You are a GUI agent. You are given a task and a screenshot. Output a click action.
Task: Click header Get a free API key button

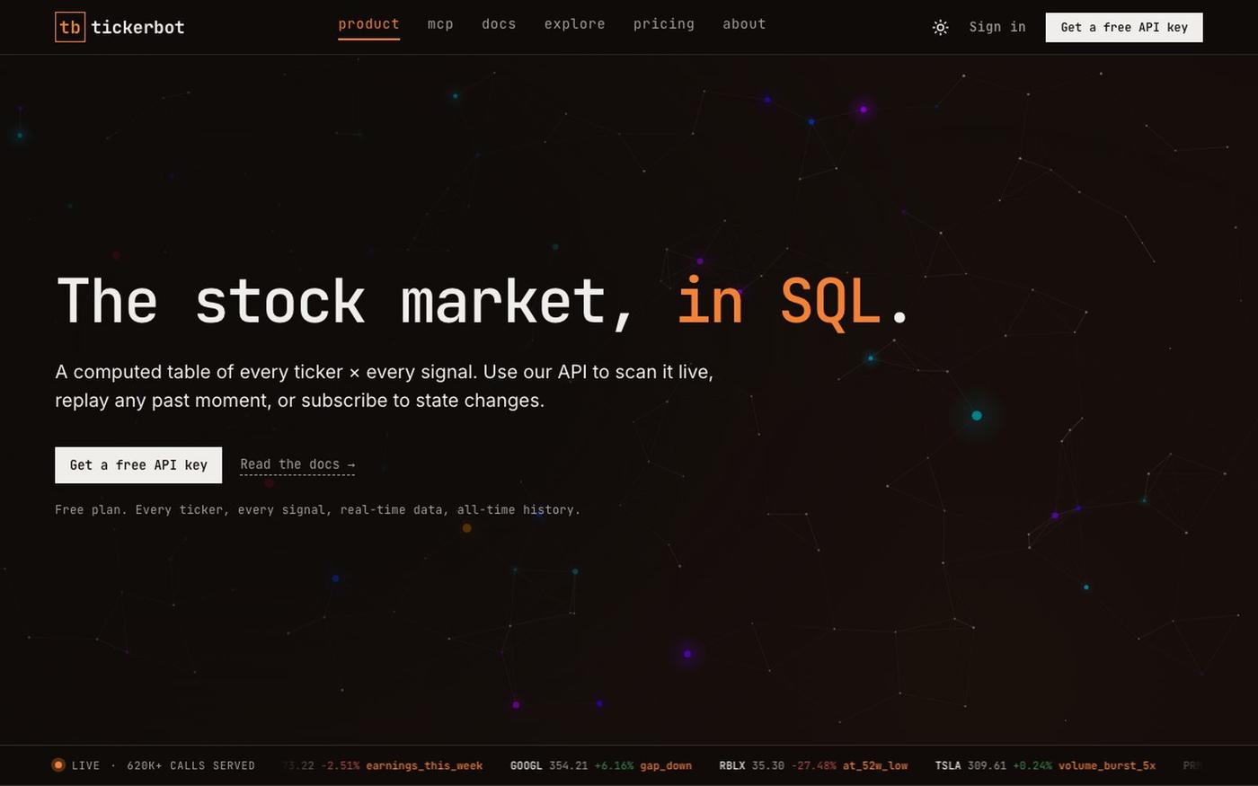coord(1124,27)
